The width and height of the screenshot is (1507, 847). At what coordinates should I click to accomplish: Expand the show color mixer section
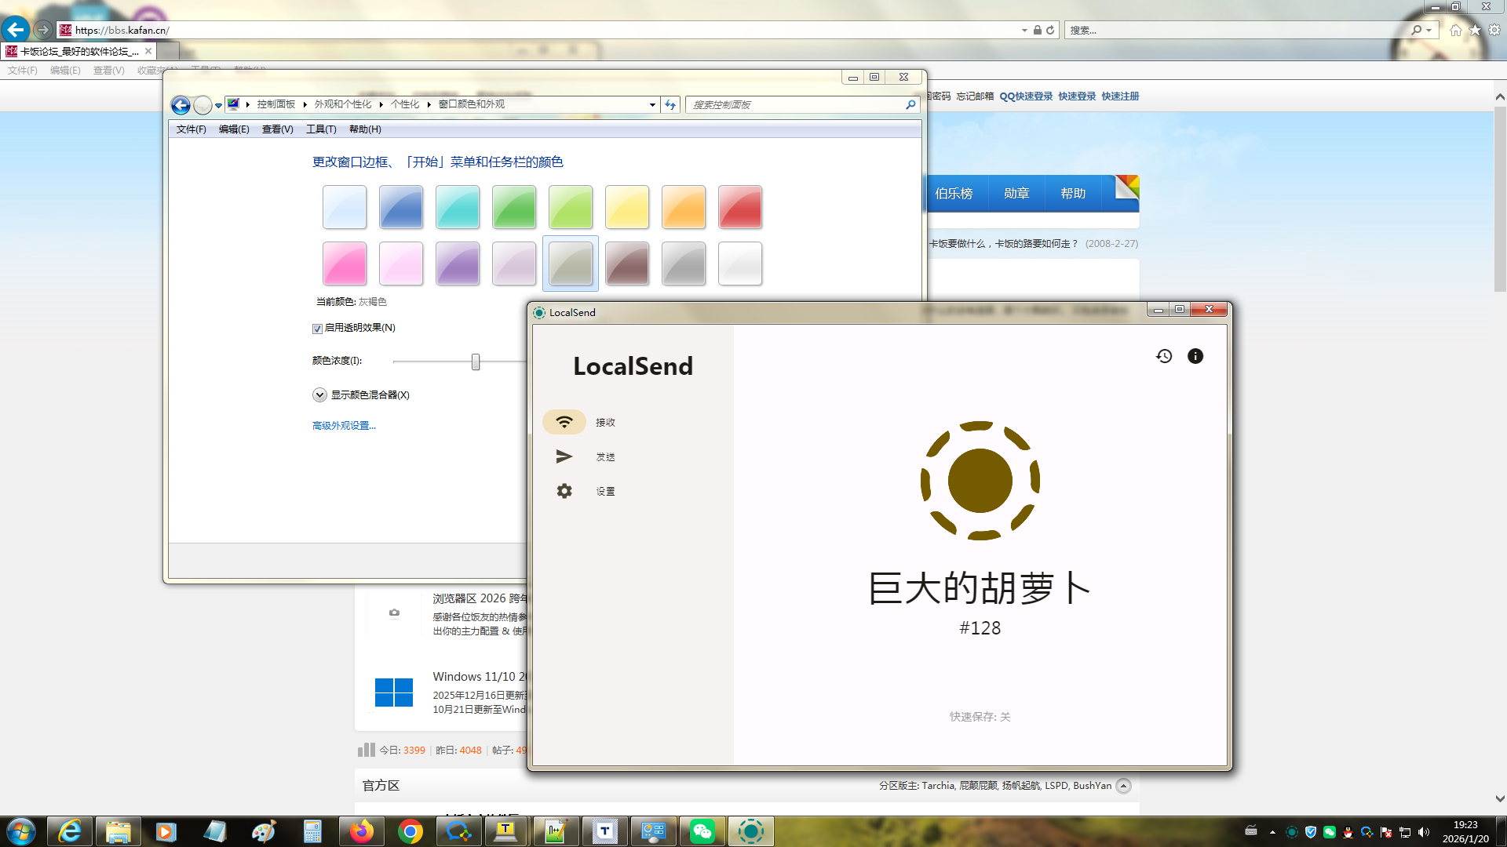pyautogui.click(x=319, y=395)
